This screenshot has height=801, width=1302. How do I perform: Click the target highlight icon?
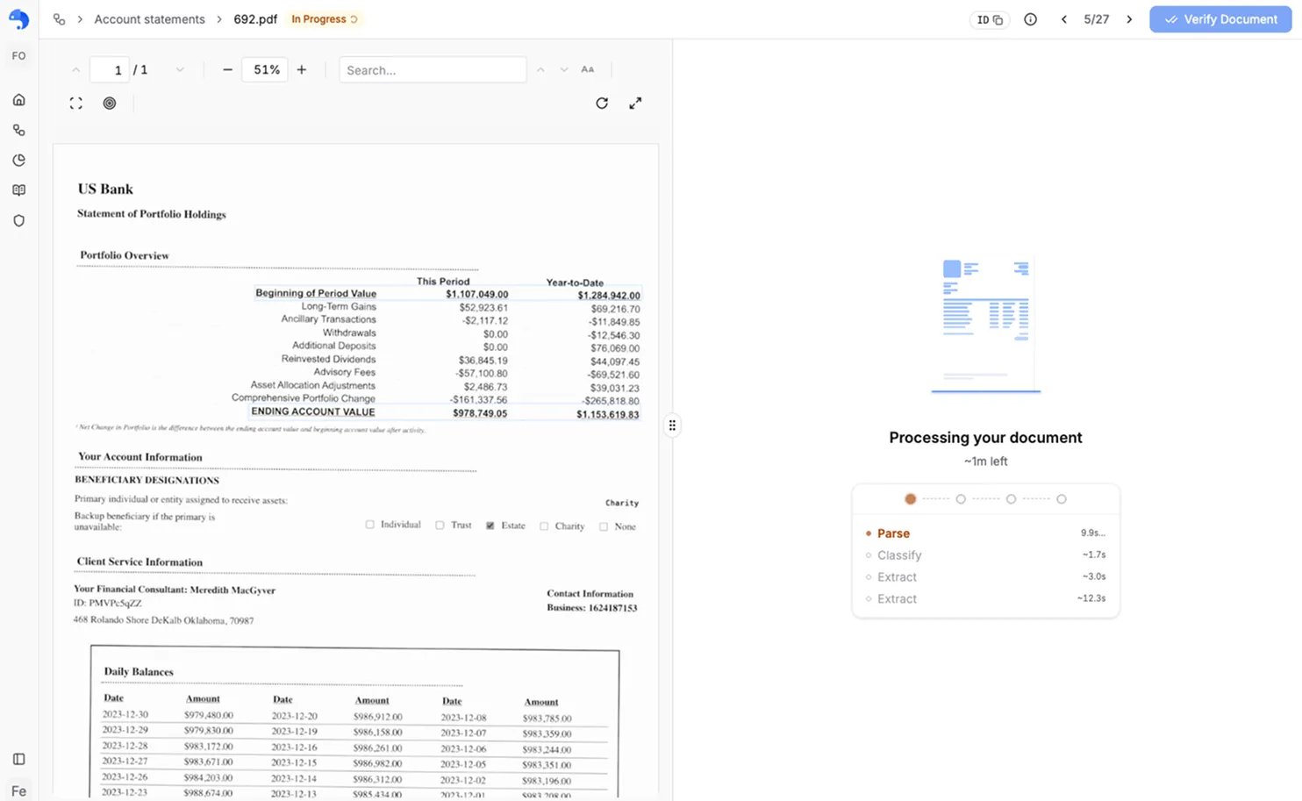[110, 103]
